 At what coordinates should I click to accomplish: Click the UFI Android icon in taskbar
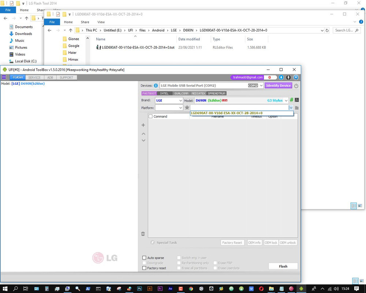301,289
